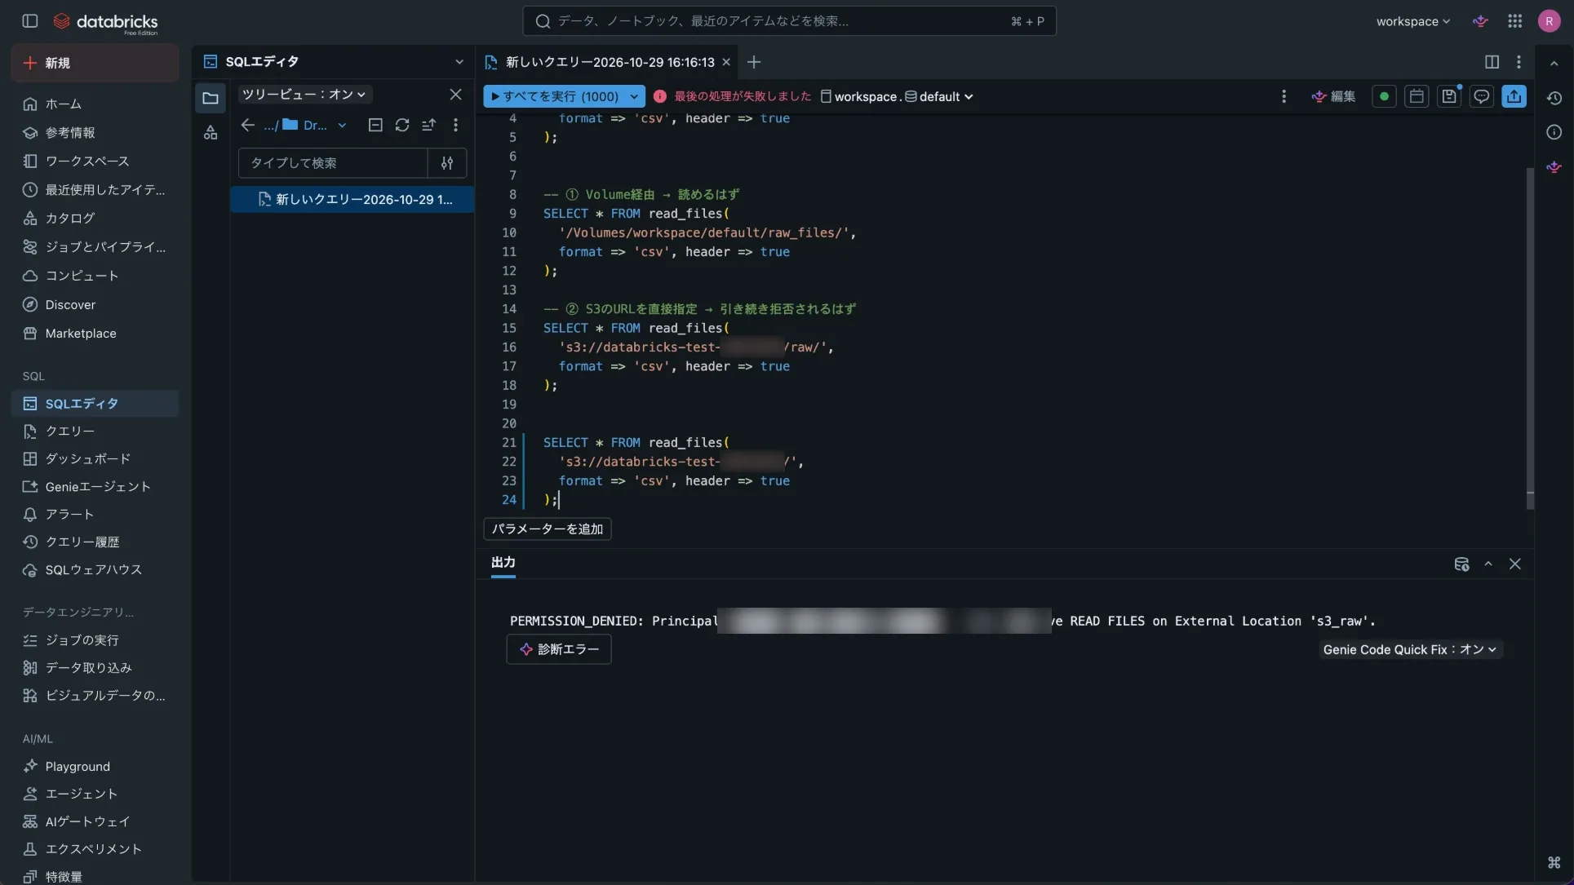This screenshot has width=1574, height=885.
Task: Open the run options dropdown arrow
Action: pos(634,96)
